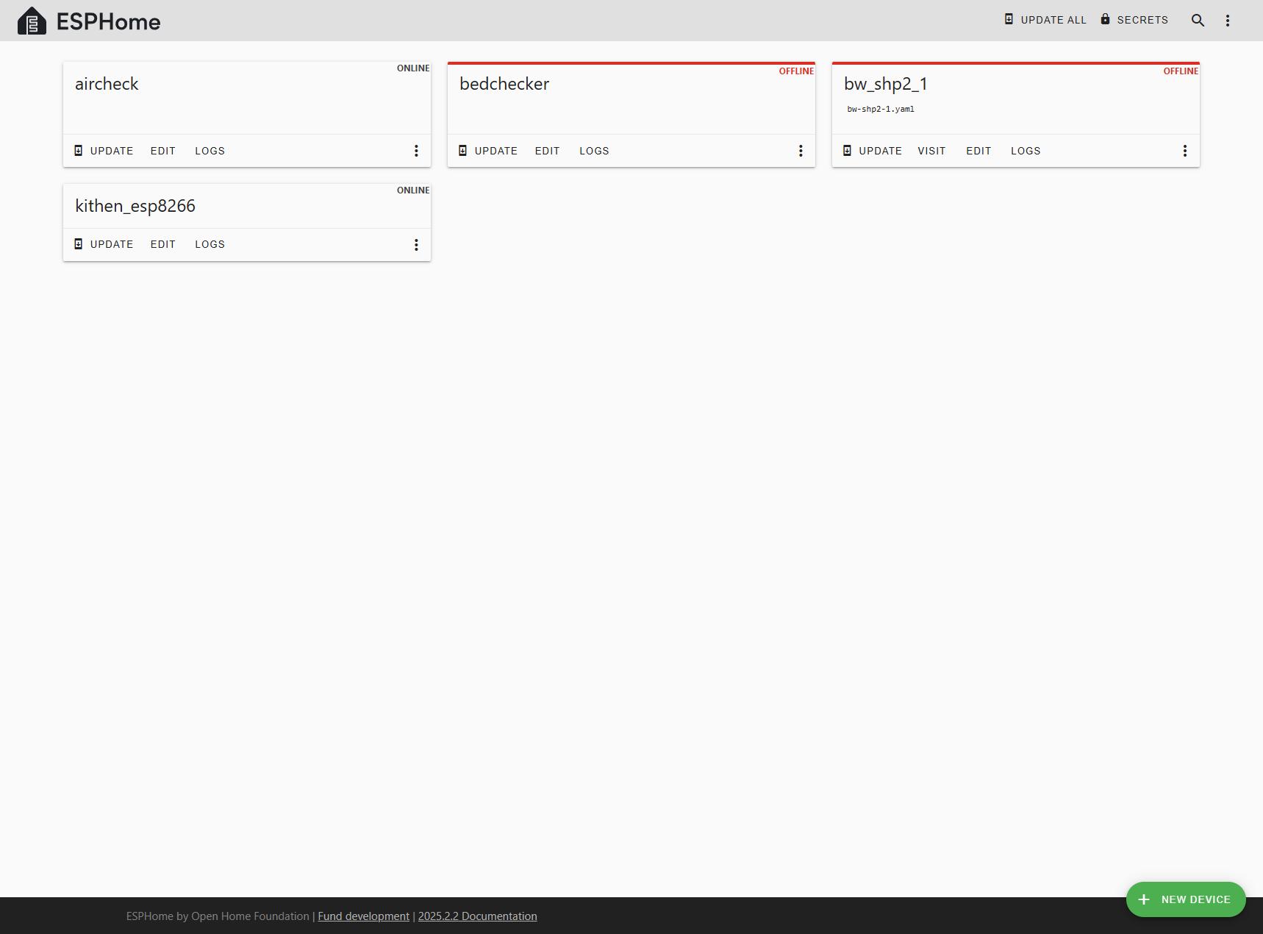Update the bw_shp2_1 device
1263x934 pixels.
pyautogui.click(x=873, y=151)
